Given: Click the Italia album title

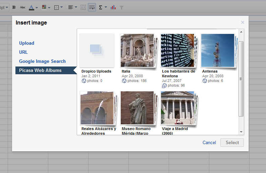Looking at the screenshot, I should (126, 71).
